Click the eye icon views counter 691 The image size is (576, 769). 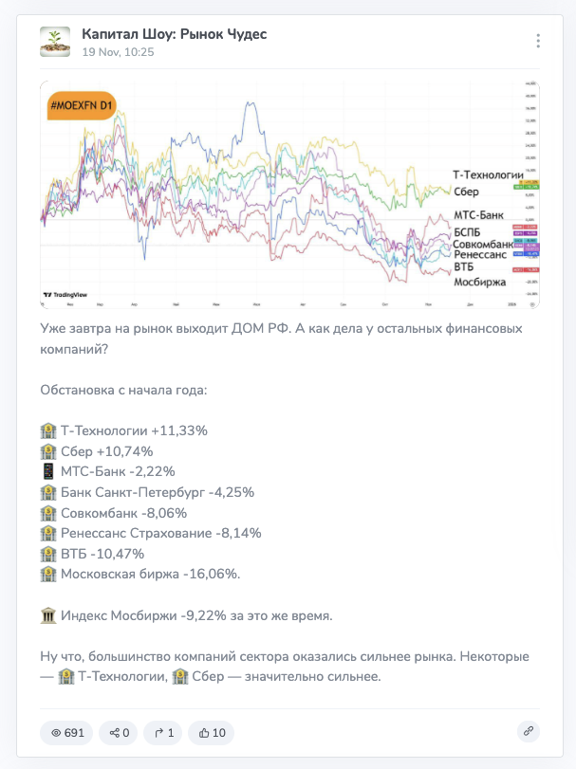(67, 732)
